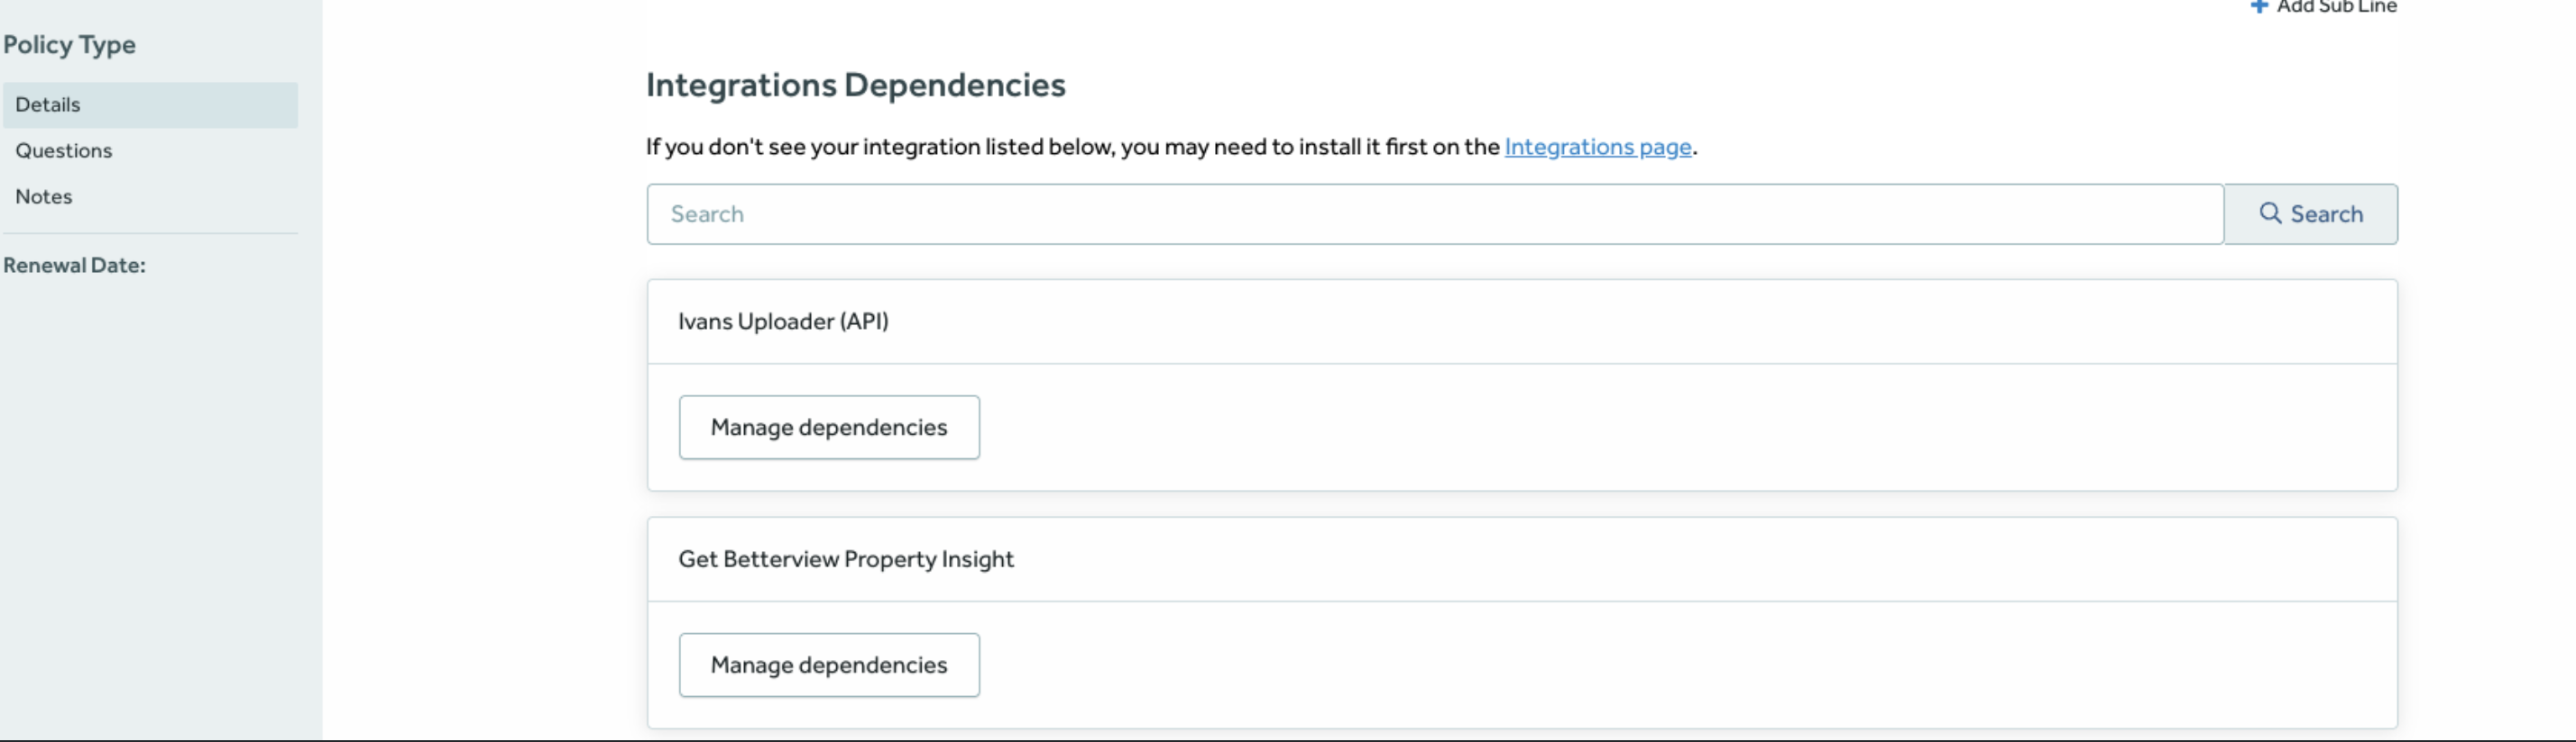Click the plus icon beside Add Sub Line
Image resolution: width=2576 pixels, height=742 pixels.
(2258, 6)
